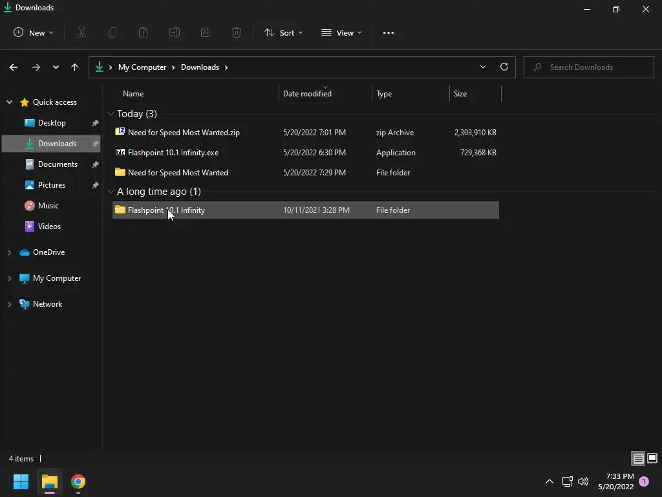Click the Copy icon in toolbar

pyautogui.click(x=112, y=32)
